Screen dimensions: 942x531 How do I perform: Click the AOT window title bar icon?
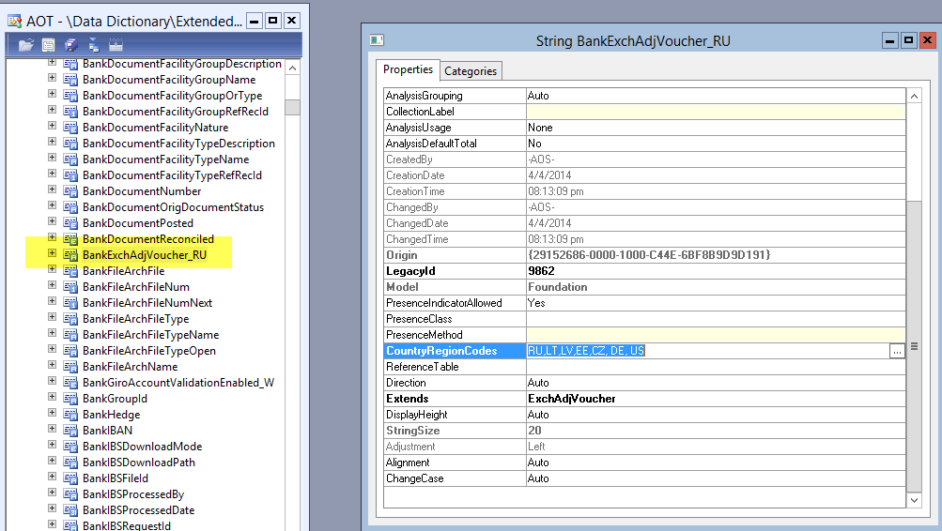(14, 20)
